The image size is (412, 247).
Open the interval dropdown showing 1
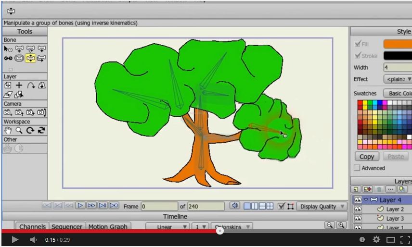coord(200,226)
